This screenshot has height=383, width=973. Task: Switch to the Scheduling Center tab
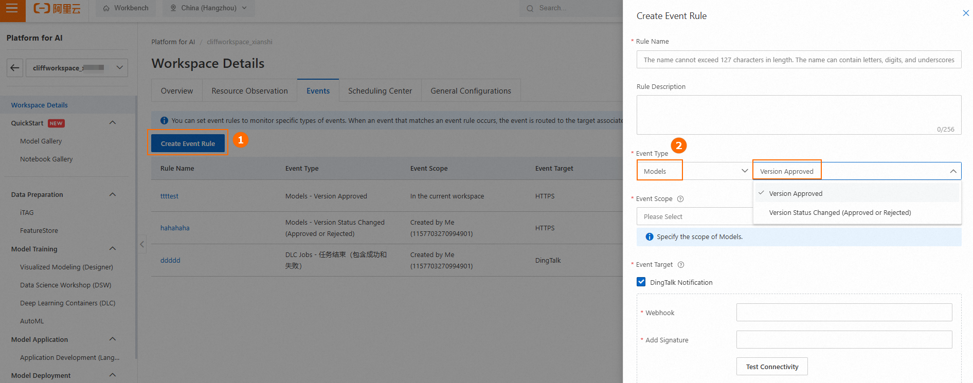pos(380,91)
